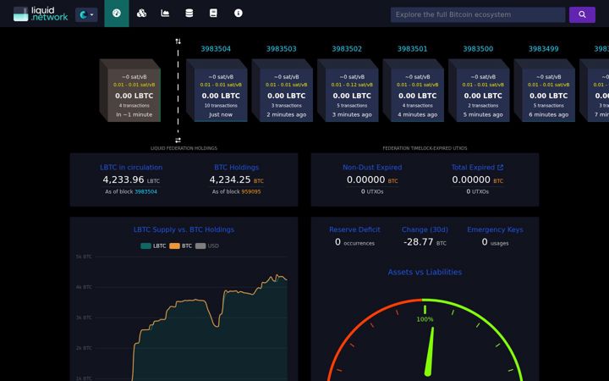Click the LBTC Supply vs. BTC Holdings title
This screenshot has height=381, width=609.
click(184, 229)
